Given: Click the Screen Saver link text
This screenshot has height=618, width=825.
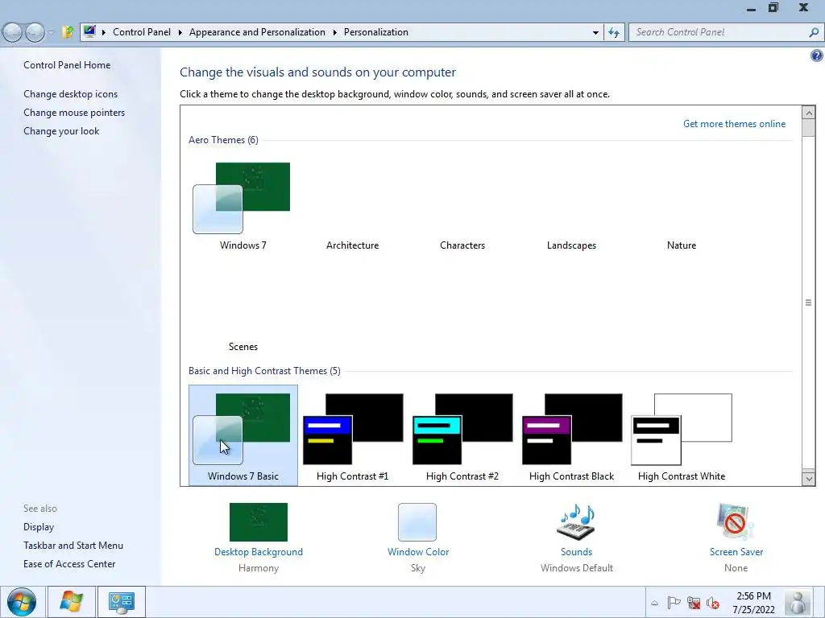Looking at the screenshot, I should 736,552.
